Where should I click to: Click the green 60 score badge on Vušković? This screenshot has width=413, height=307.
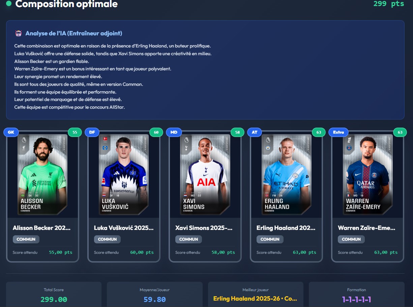pos(156,132)
